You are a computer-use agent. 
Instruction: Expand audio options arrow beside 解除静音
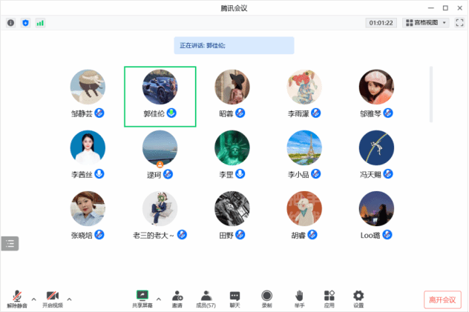[x=34, y=299]
